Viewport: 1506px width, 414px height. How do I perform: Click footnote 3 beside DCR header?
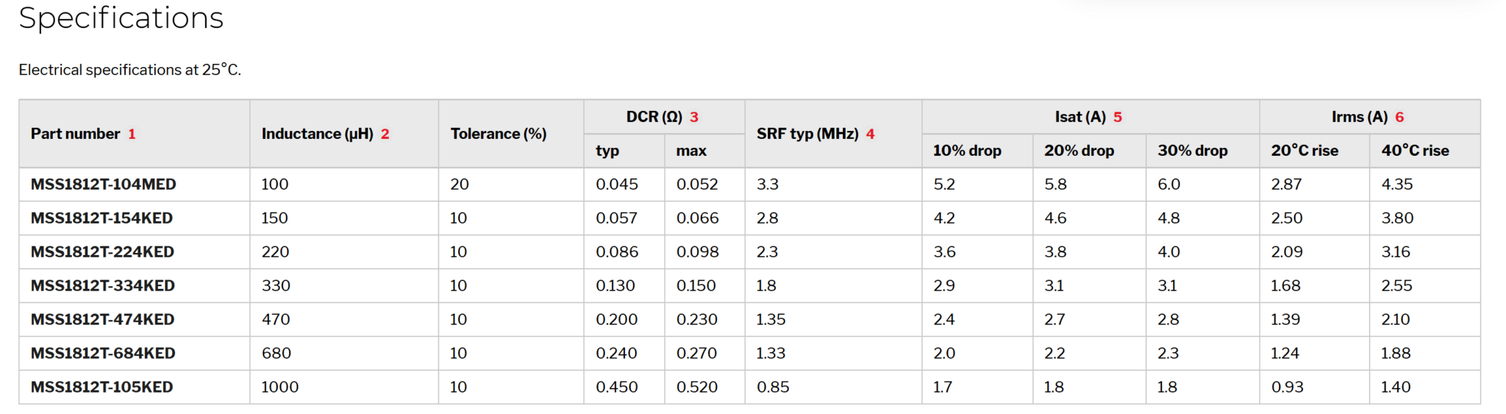click(x=693, y=117)
